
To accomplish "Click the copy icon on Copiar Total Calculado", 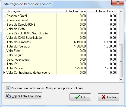I will point(8,96).
